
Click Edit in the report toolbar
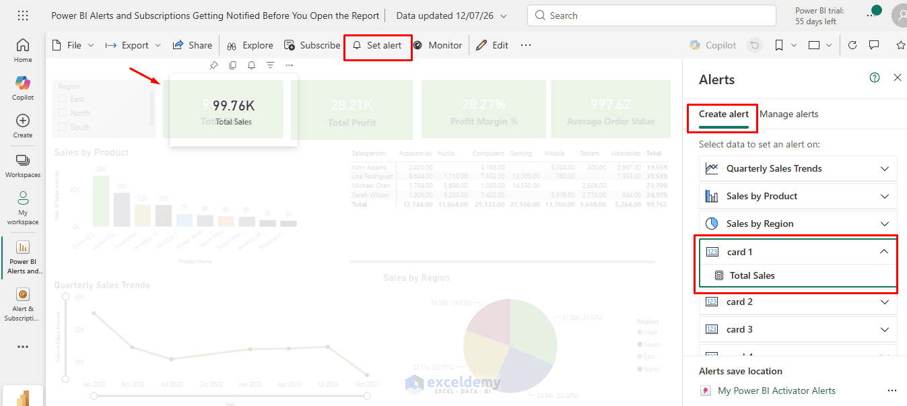[x=492, y=45]
